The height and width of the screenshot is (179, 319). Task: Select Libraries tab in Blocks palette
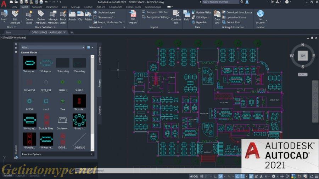pyautogui.click(x=100, y=111)
